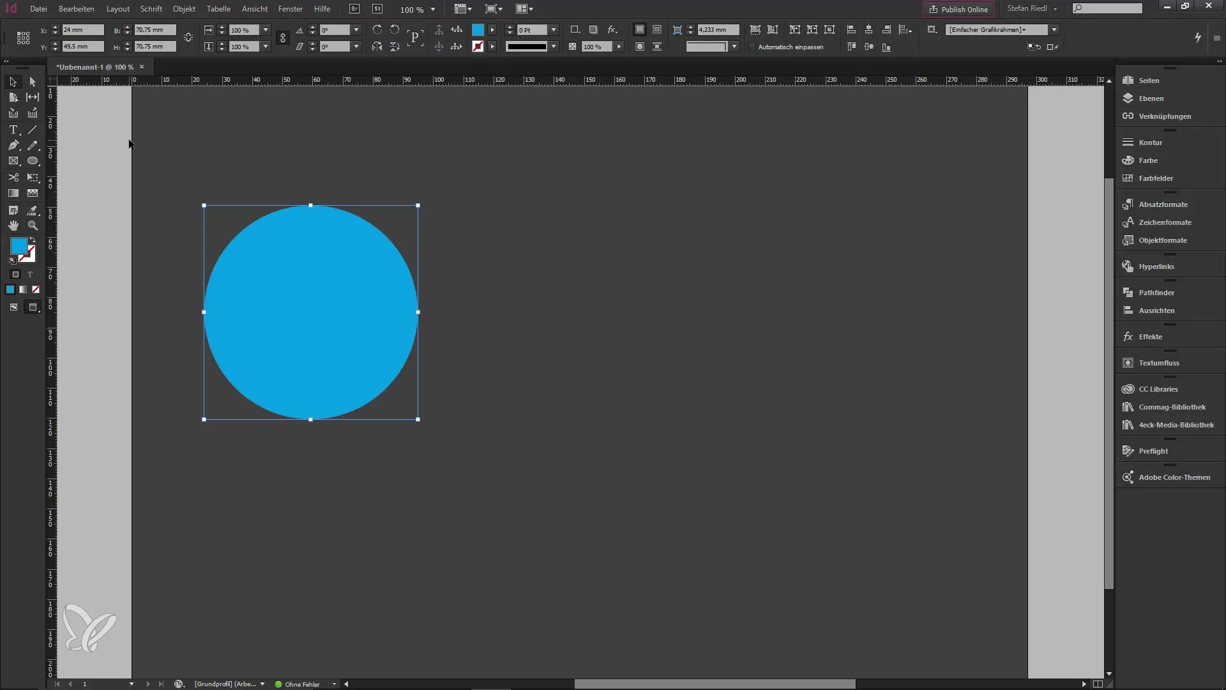This screenshot has height=690, width=1226.
Task: Open Grundprofil preflight profile dropdown
Action: (262, 684)
